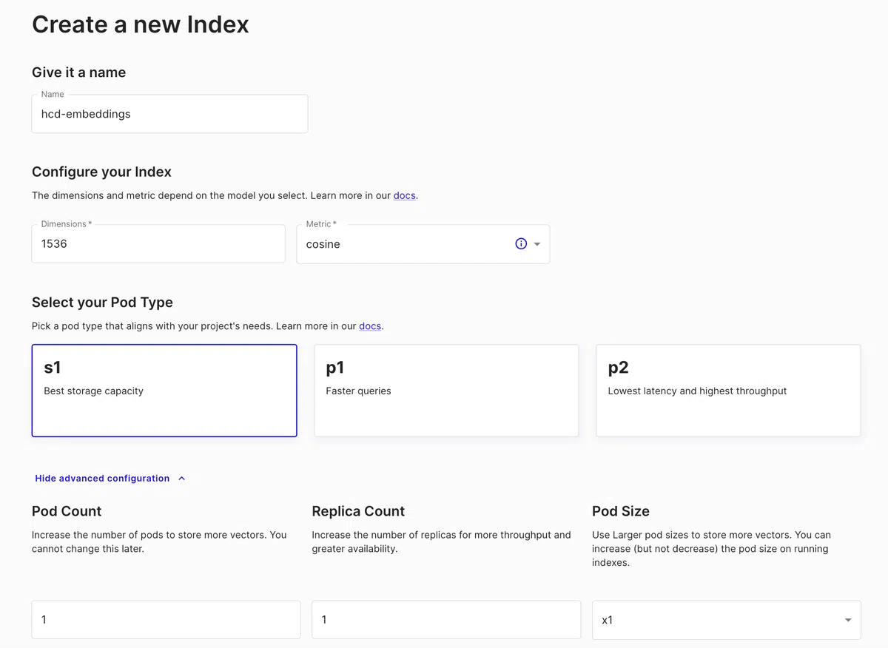Click the 'Give it a name' heading
Viewport: 888px width, 648px height.
pos(79,72)
